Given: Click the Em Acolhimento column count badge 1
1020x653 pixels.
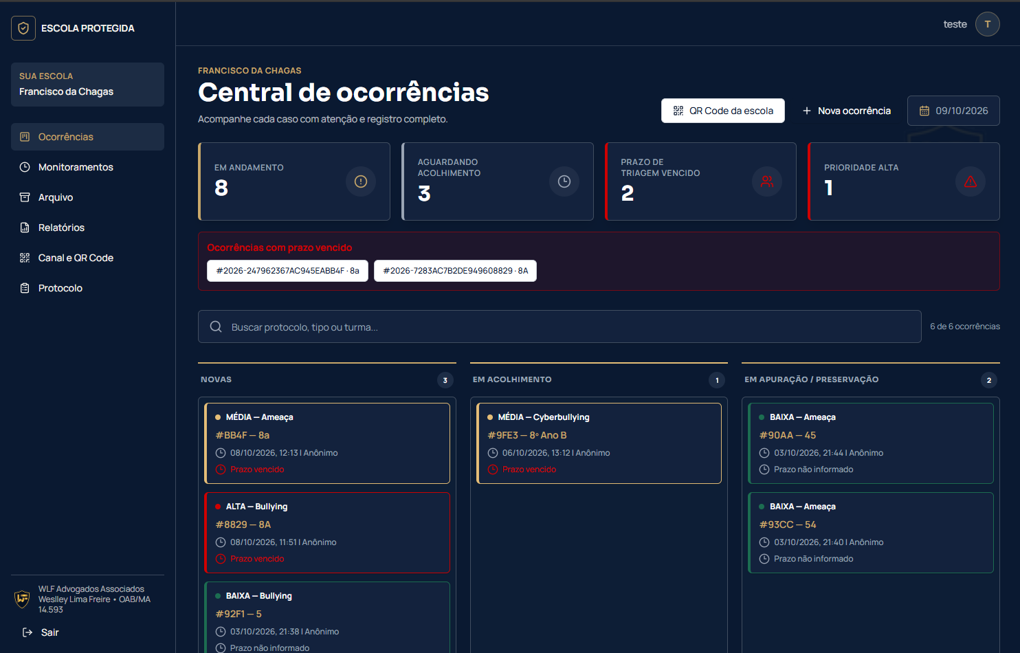Looking at the screenshot, I should pos(717,380).
